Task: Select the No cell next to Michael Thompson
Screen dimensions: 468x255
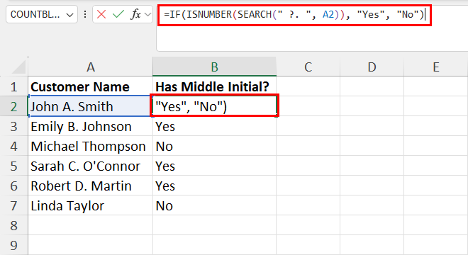Action: [214, 146]
